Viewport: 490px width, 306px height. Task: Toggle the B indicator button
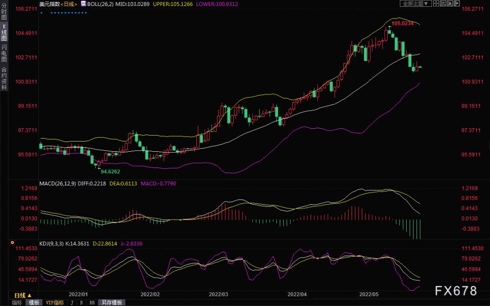(81, 303)
